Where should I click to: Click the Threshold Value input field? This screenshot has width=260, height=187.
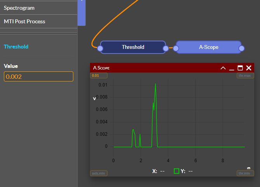pos(38,76)
